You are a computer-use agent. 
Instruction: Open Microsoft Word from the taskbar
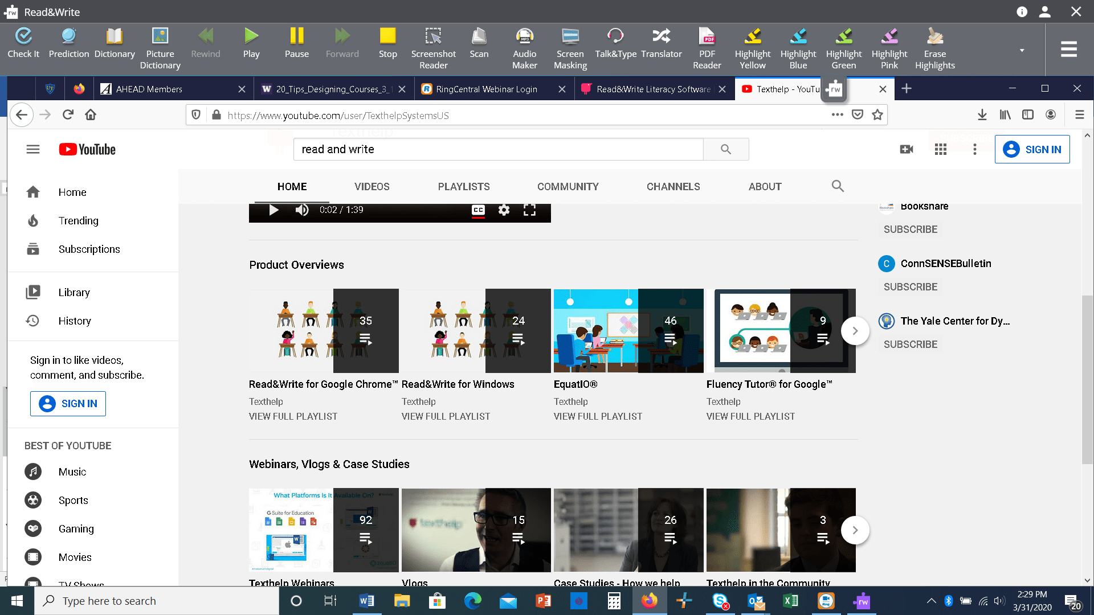point(366,601)
